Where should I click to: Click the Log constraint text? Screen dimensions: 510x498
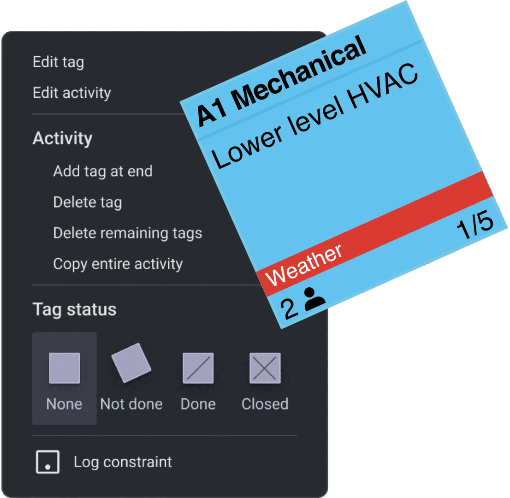coord(123,462)
